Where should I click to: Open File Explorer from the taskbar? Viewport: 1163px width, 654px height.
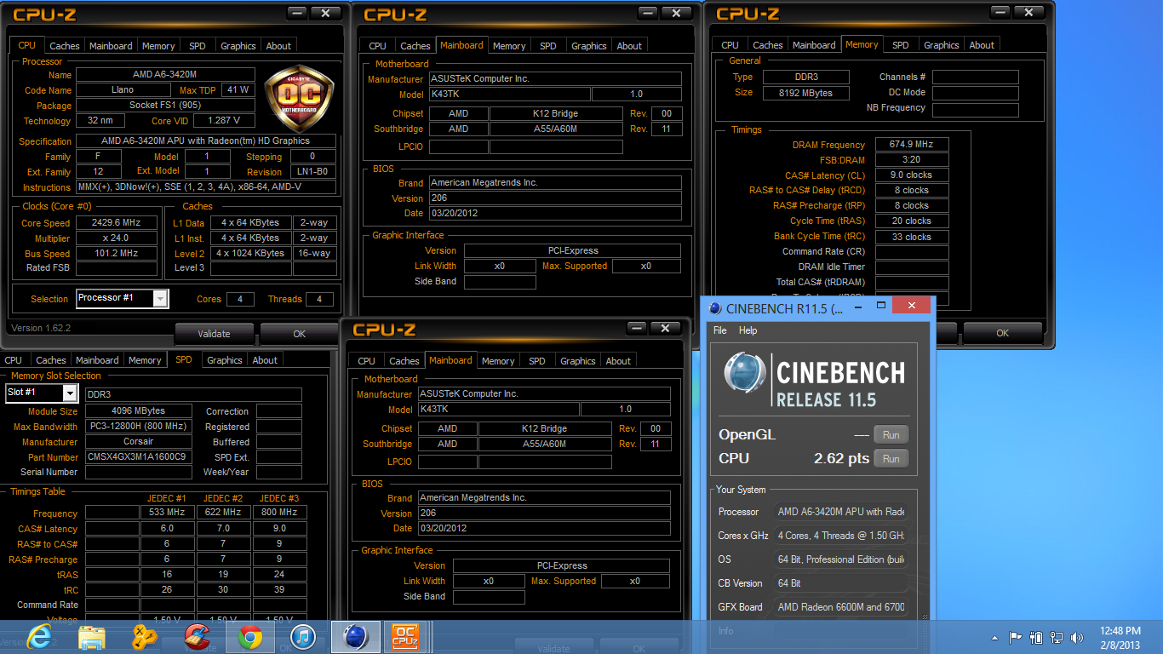click(92, 636)
